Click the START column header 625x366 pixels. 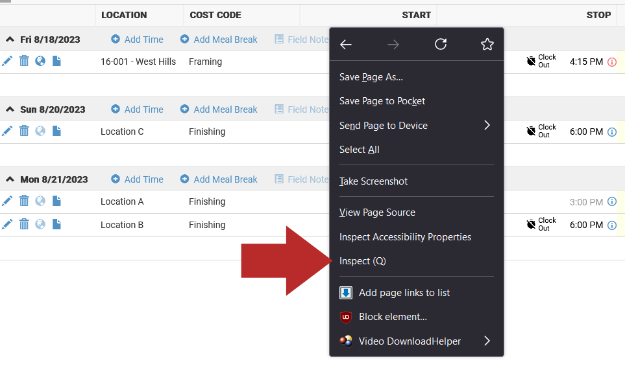point(416,15)
